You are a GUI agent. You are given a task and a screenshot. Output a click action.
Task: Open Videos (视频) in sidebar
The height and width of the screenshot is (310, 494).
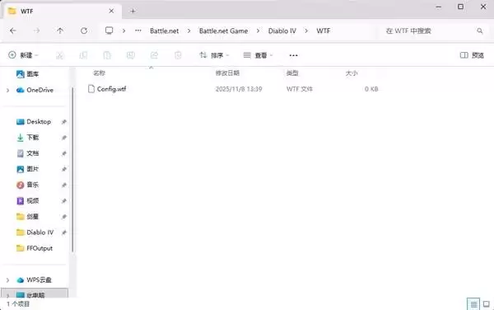[x=28, y=200]
